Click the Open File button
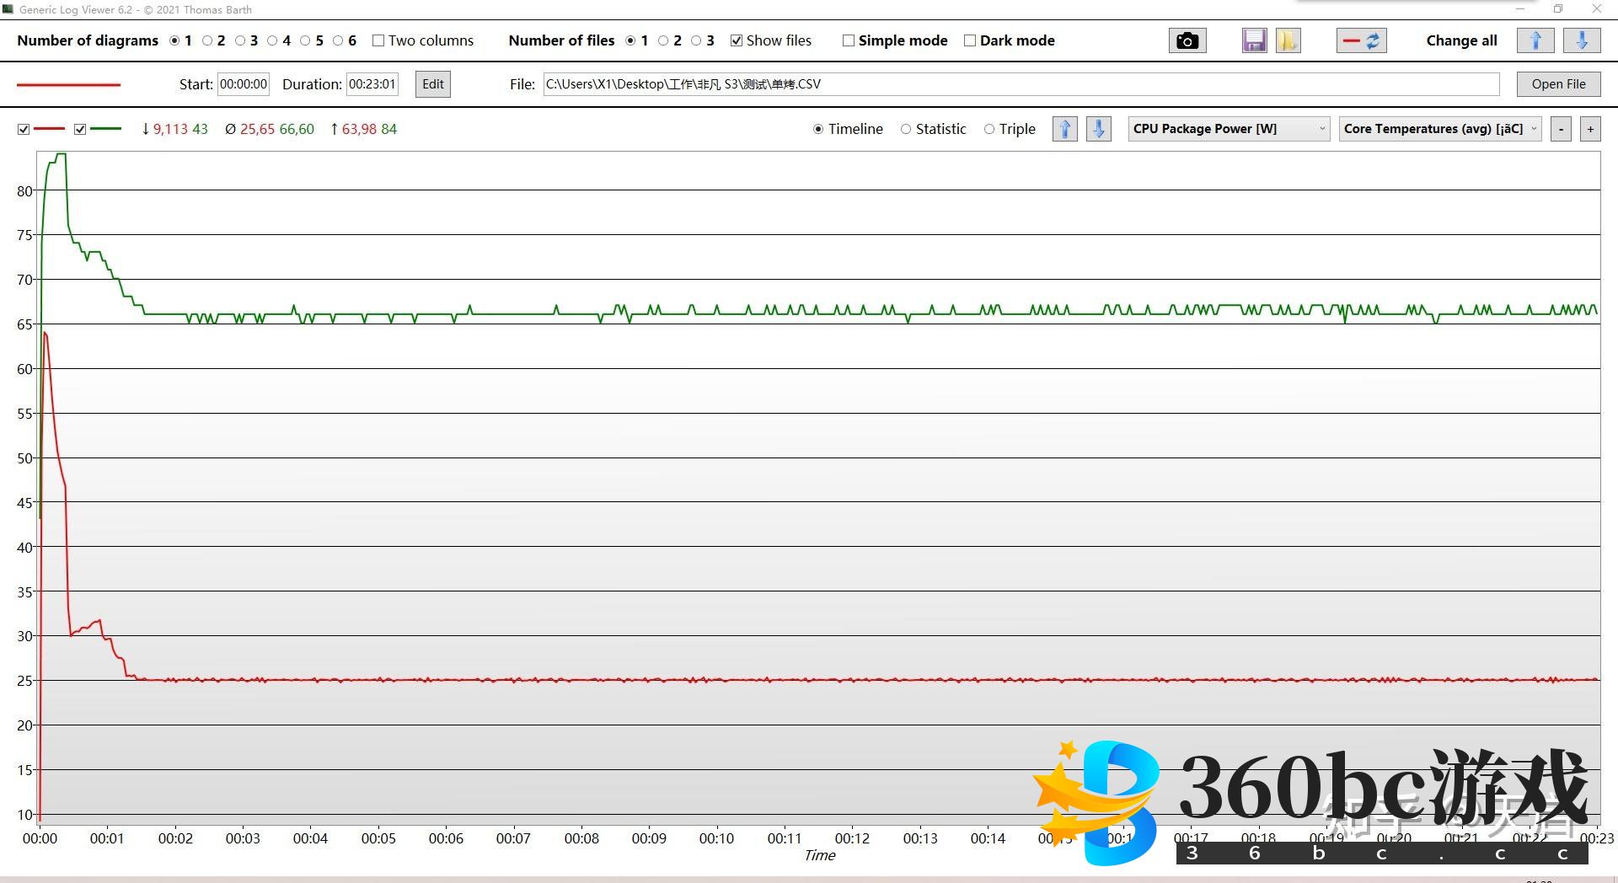Image resolution: width=1618 pixels, height=883 pixels. click(1558, 84)
